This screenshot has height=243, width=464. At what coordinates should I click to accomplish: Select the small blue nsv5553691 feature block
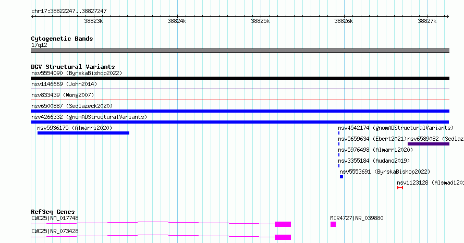tap(341, 177)
